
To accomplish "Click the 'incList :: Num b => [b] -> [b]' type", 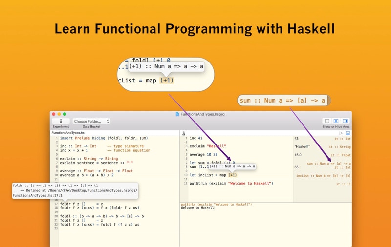I will [x=324, y=176].
